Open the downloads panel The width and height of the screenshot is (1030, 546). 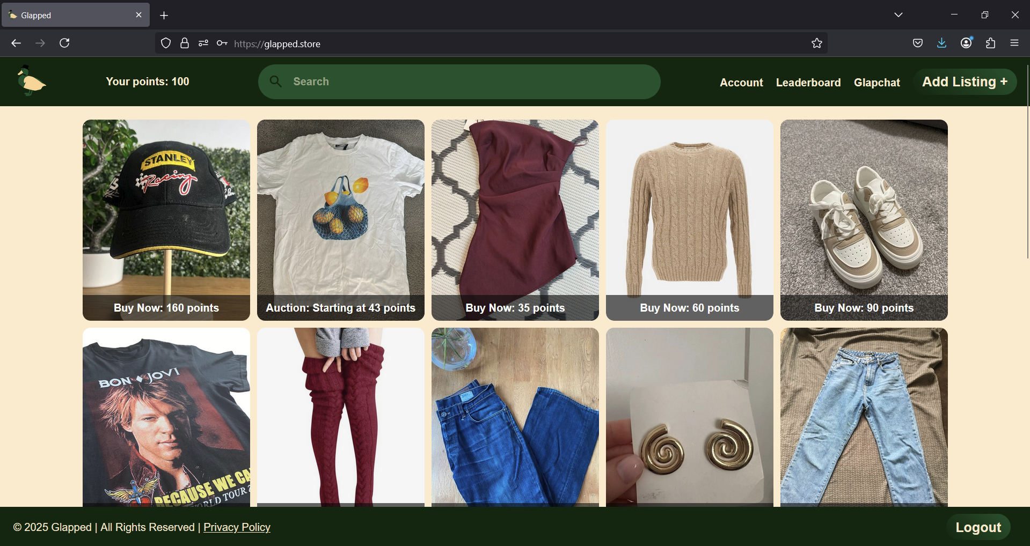(x=941, y=43)
